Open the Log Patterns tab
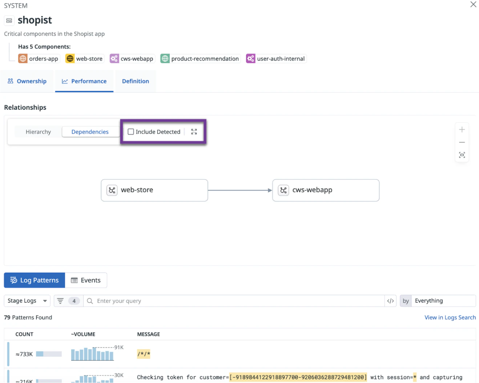Viewport: 479px width, 383px height. tap(35, 280)
